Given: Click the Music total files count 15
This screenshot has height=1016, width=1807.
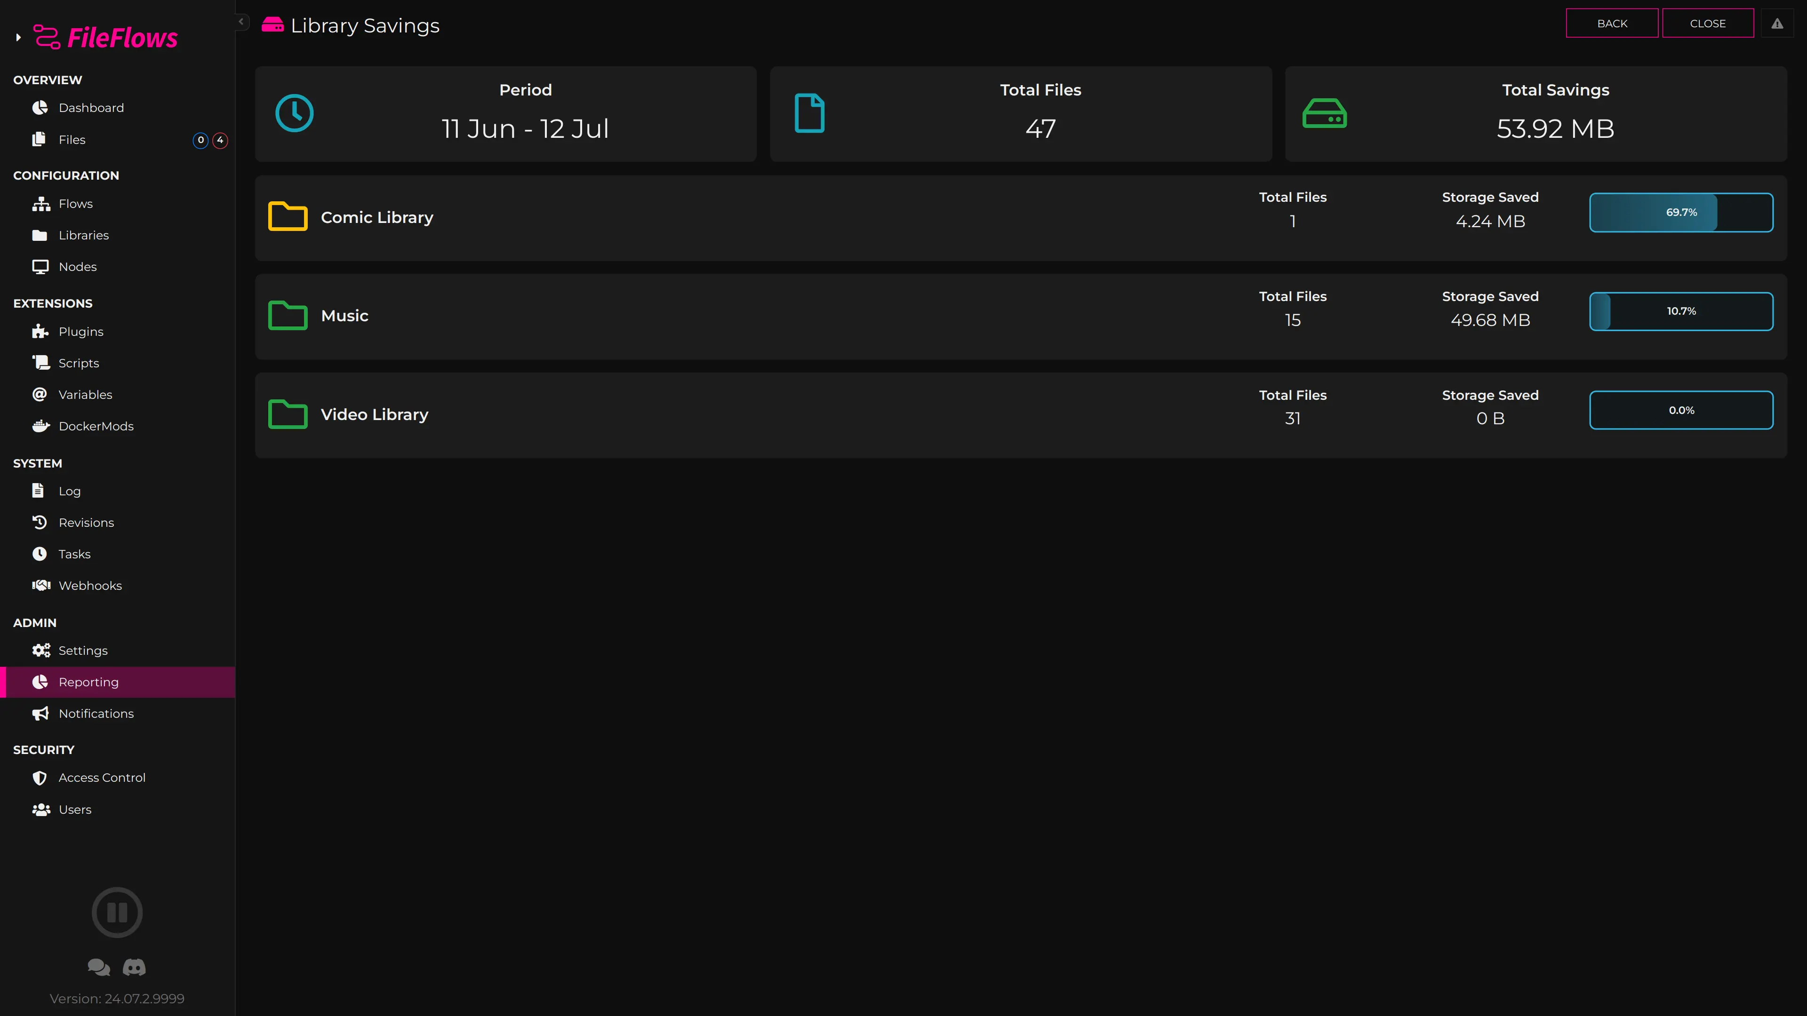Looking at the screenshot, I should (x=1292, y=320).
